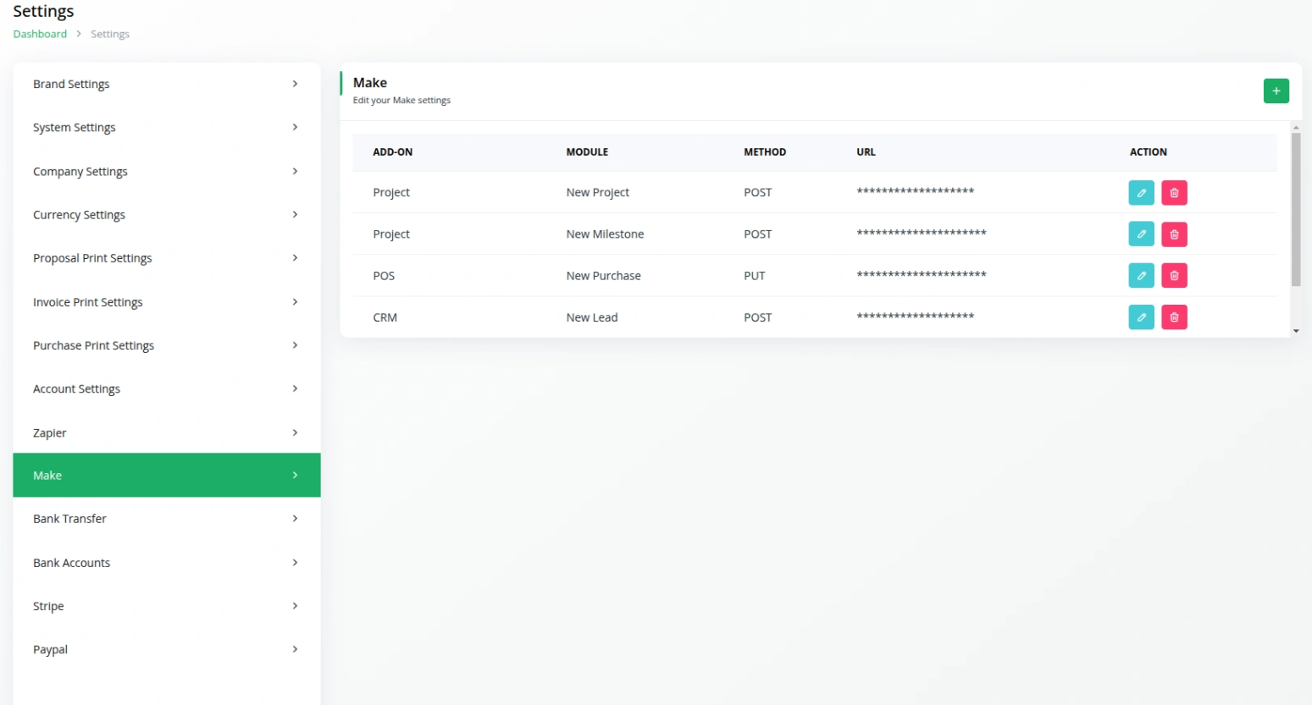Open Company Settings section
This screenshot has width=1312, height=705.
pos(167,171)
